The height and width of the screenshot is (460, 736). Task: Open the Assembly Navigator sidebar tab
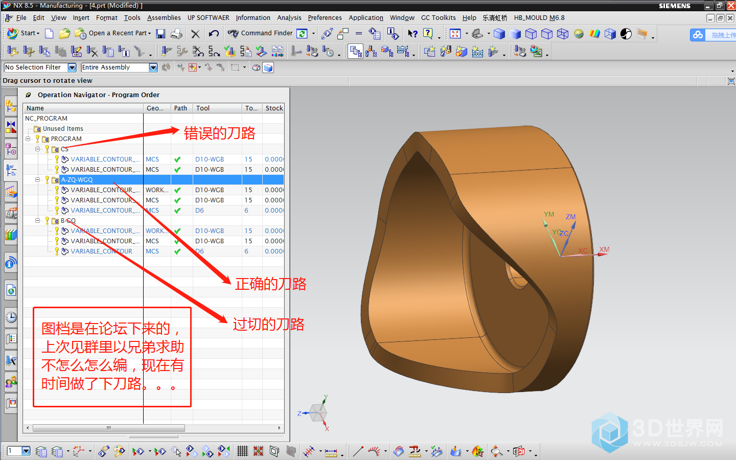pos(11,106)
